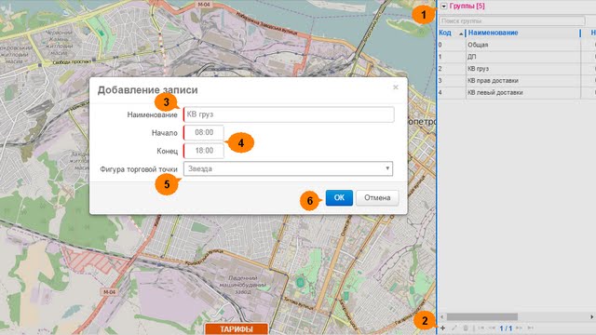Image resolution: width=596 pixels, height=335 pixels.
Task: Click the plus icon to add group
Action: coord(443,328)
